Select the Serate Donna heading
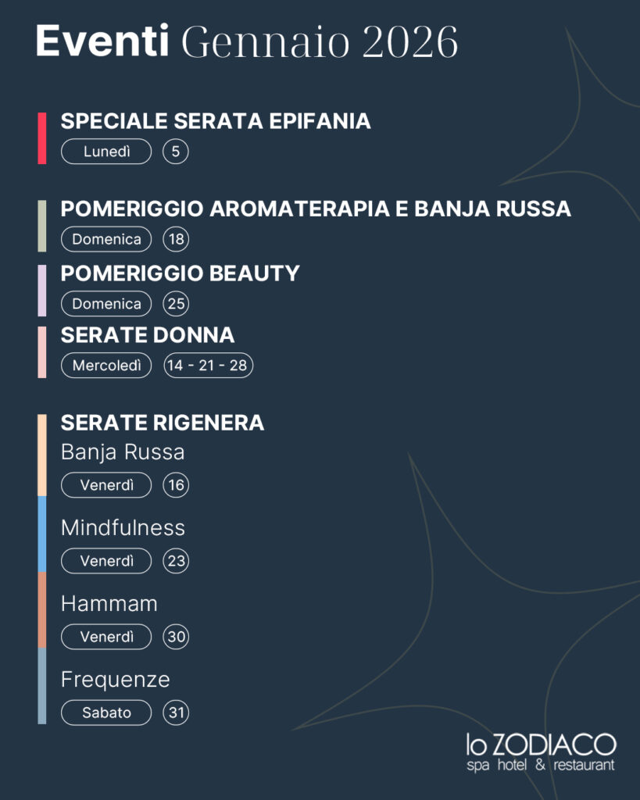This screenshot has width=640, height=800. click(148, 334)
